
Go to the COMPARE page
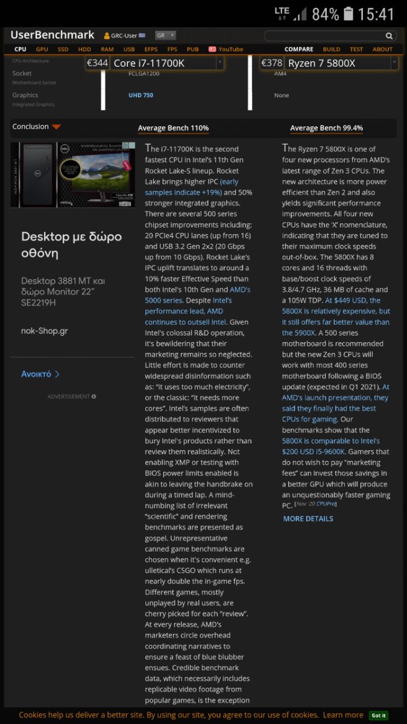[299, 49]
